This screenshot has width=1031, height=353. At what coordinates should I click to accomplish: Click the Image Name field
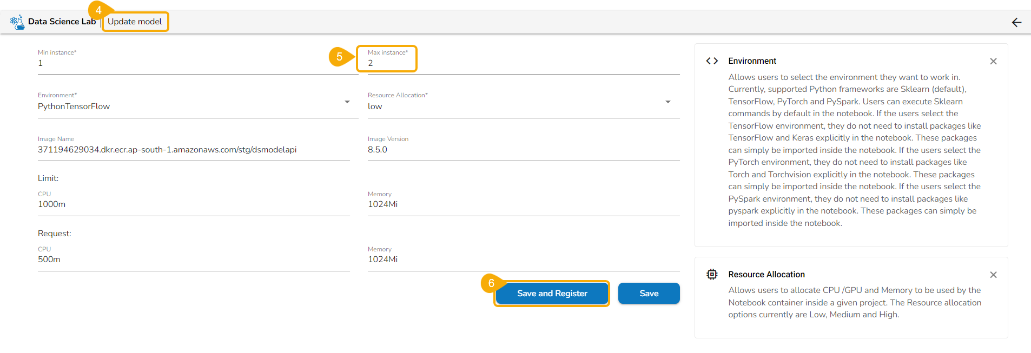(193, 150)
